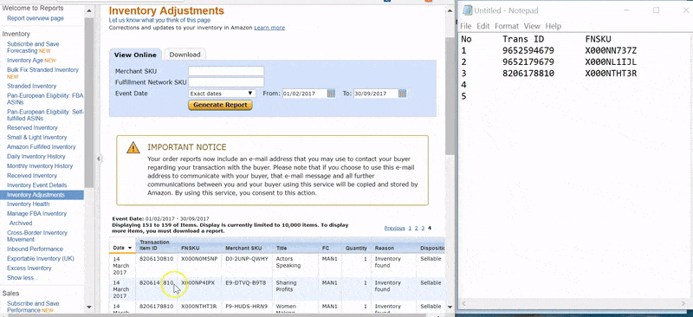Open Notepad View menu
This screenshot has width=693, height=317.
pyautogui.click(x=532, y=26)
